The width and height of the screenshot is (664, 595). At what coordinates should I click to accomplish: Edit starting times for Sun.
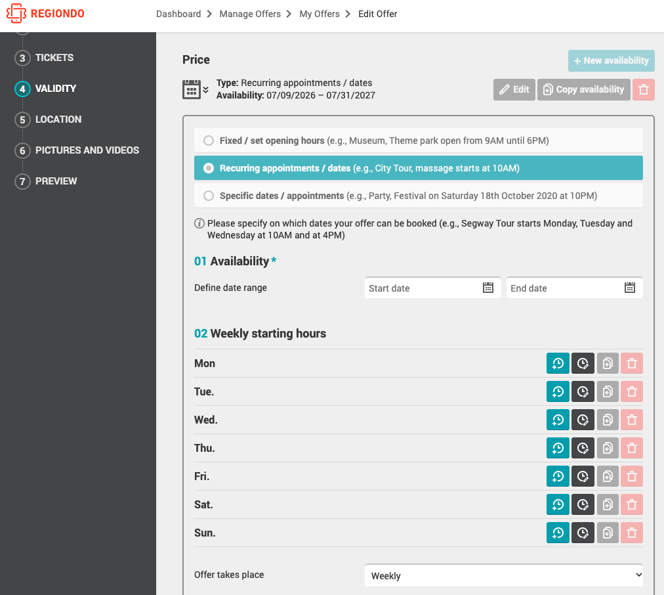click(x=583, y=533)
